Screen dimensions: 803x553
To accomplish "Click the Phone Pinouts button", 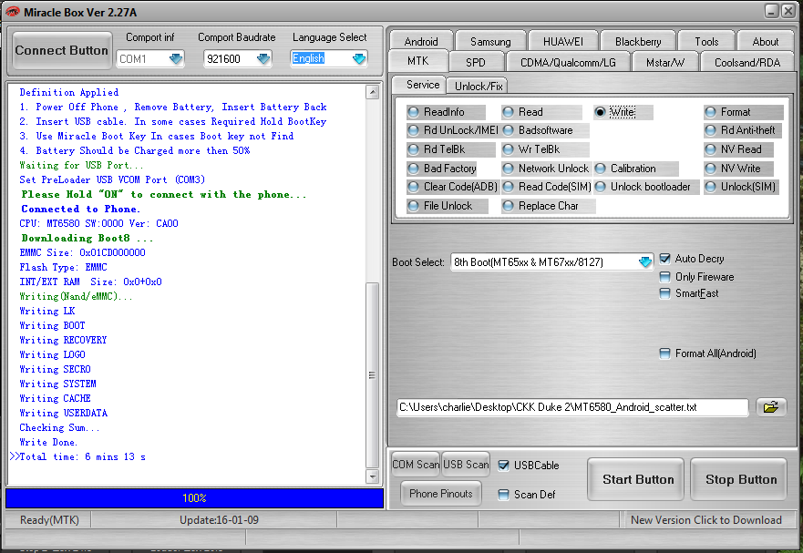I will [441, 494].
